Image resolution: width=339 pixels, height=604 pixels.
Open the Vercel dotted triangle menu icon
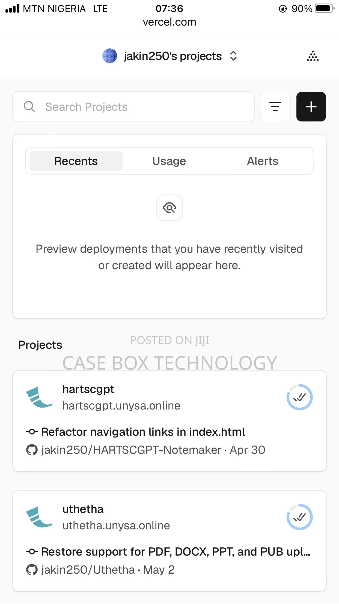point(313,56)
